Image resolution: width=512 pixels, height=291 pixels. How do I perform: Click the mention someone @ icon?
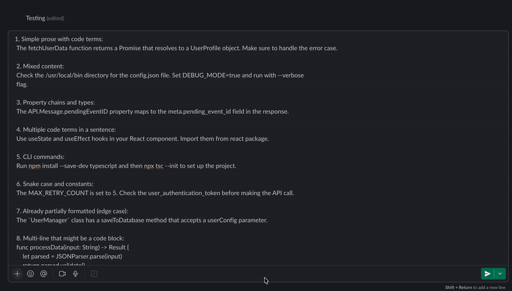tap(44, 274)
